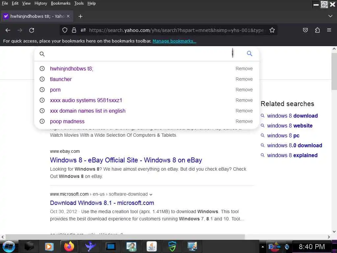The width and height of the screenshot is (337, 253).
Task: Open Windows 8 eBay Official Site result
Action: [126, 160]
